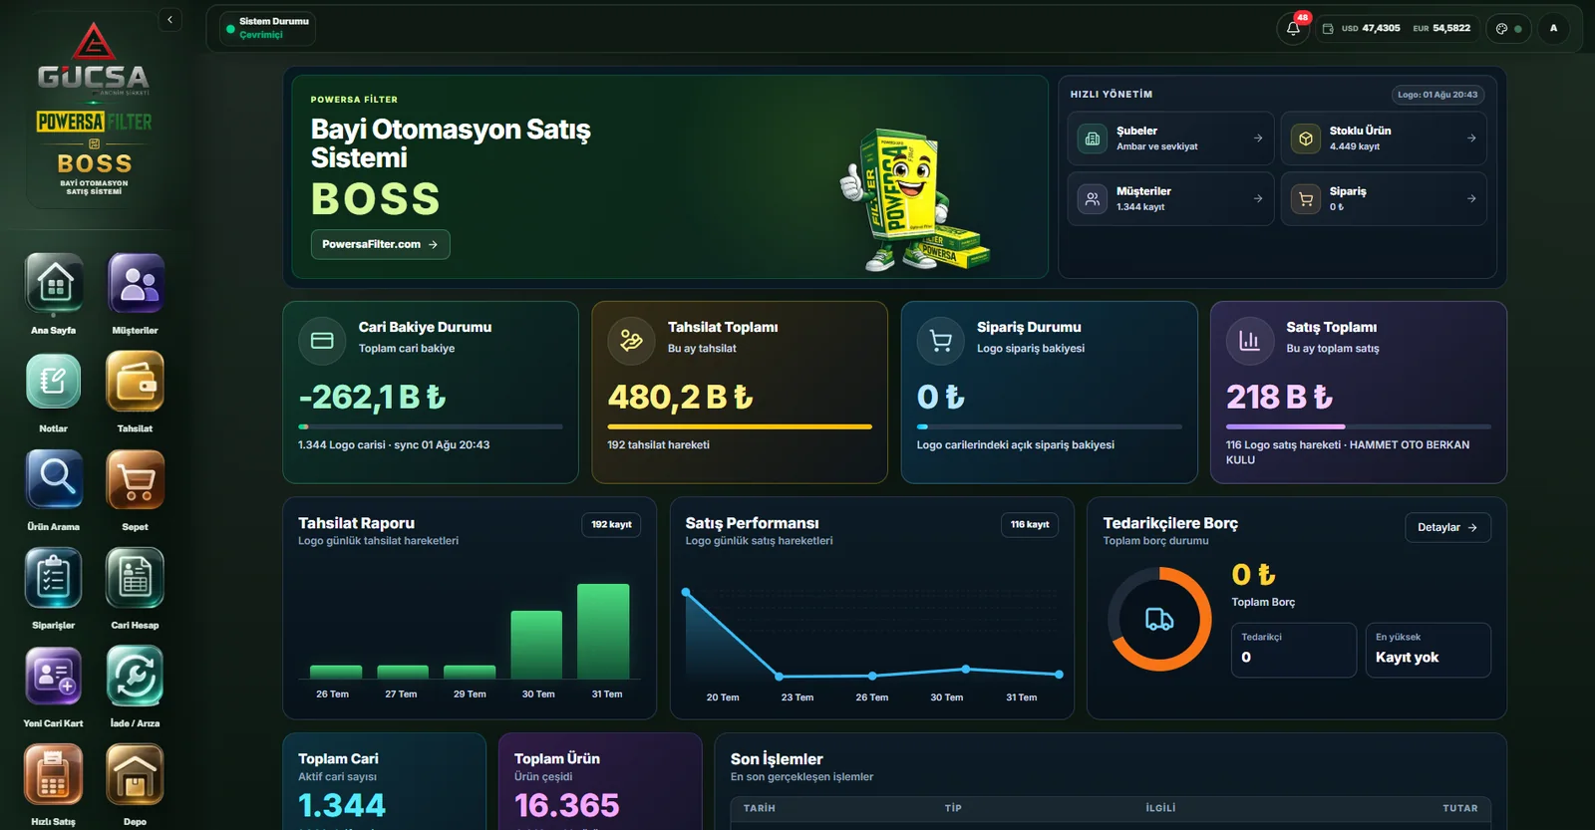Screen dimensions: 1595x830
Task: Click the EUR 54,5822 exchange rate
Action: tap(1441, 29)
